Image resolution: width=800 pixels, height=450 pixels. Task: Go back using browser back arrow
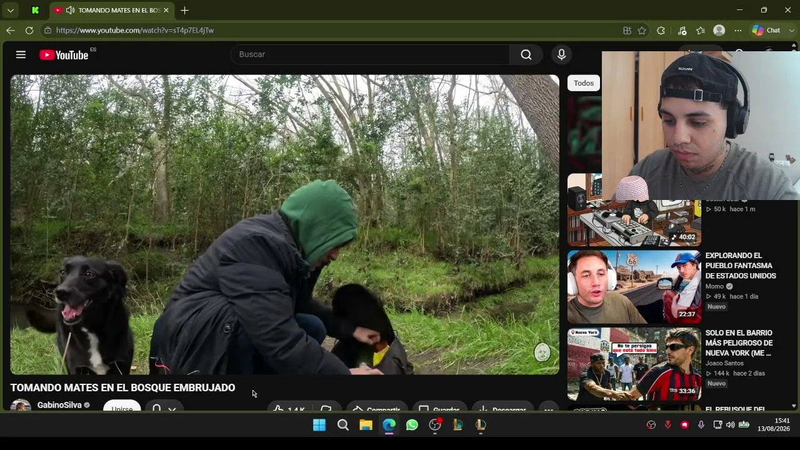point(11,30)
